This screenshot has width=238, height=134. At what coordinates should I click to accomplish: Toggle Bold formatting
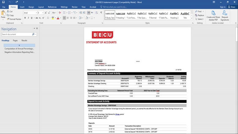click(25, 18)
